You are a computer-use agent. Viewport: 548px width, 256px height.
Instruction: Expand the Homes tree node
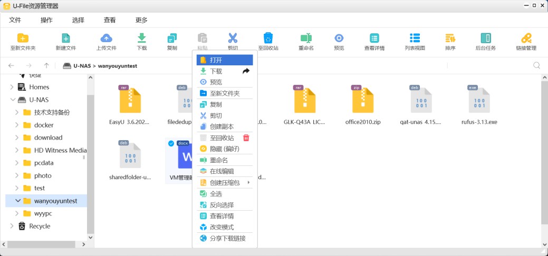click(12, 87)
